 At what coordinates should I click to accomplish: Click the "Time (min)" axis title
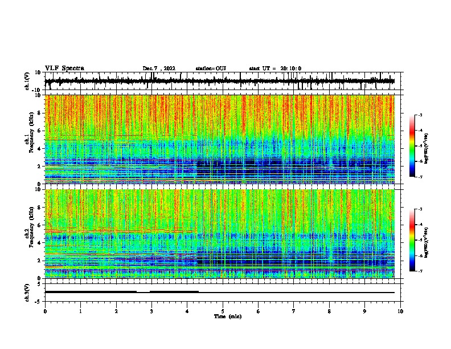[x=228, y=316]
